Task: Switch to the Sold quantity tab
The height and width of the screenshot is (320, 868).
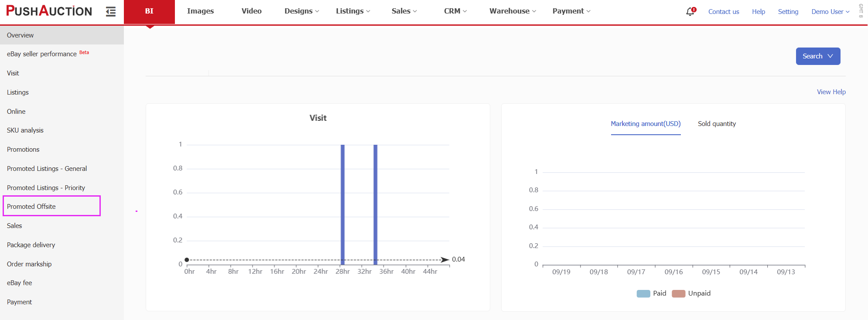Action: [716, 124]
